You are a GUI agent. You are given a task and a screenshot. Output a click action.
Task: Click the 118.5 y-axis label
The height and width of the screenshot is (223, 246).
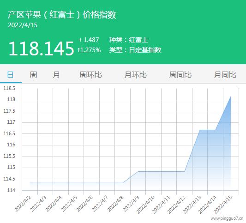(9, 88)
